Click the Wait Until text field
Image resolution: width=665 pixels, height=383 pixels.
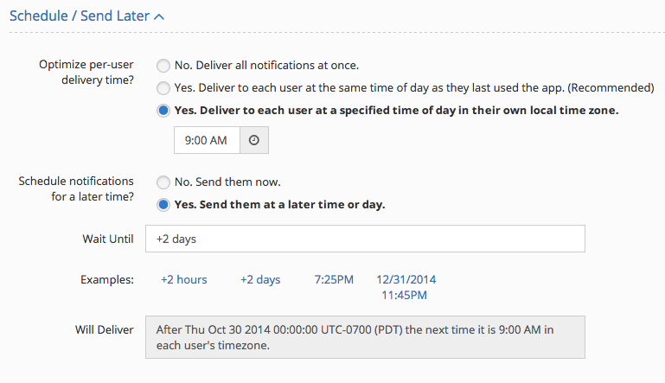(x=365, y=239)
